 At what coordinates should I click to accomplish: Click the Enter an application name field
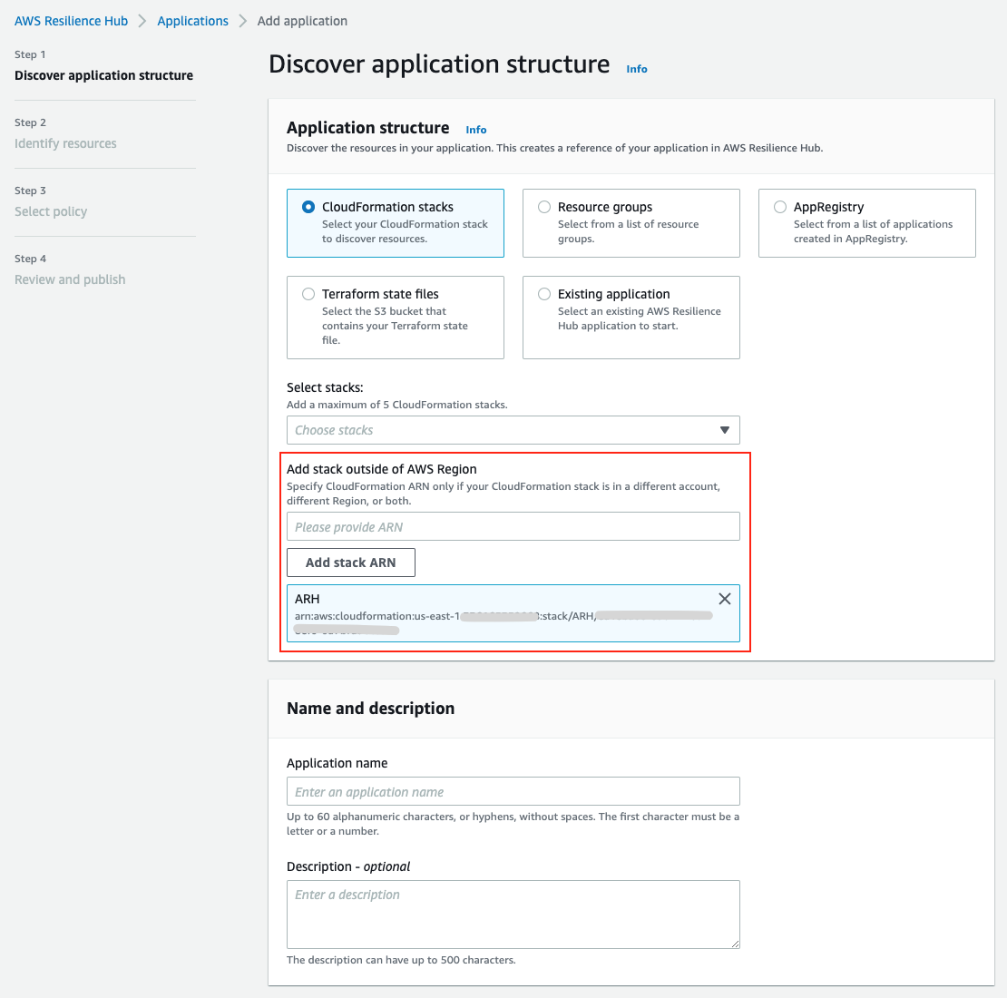[x=513, y=791]
